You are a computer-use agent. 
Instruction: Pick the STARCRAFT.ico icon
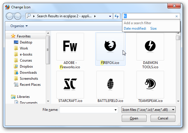pos(70,85)
